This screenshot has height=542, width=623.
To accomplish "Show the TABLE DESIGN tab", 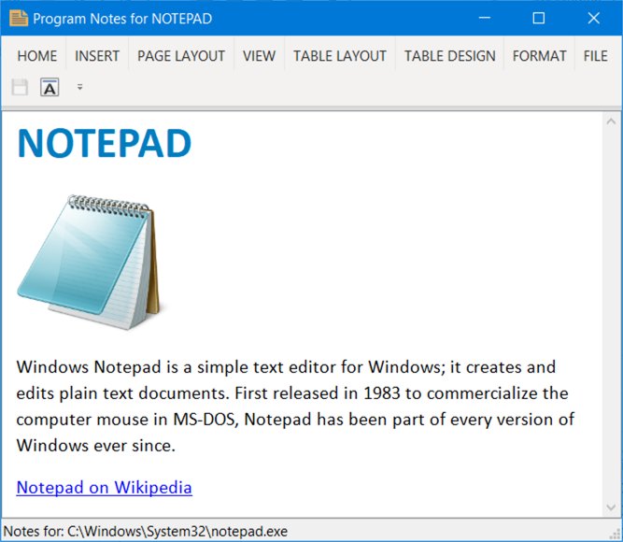I will (449, 56).
